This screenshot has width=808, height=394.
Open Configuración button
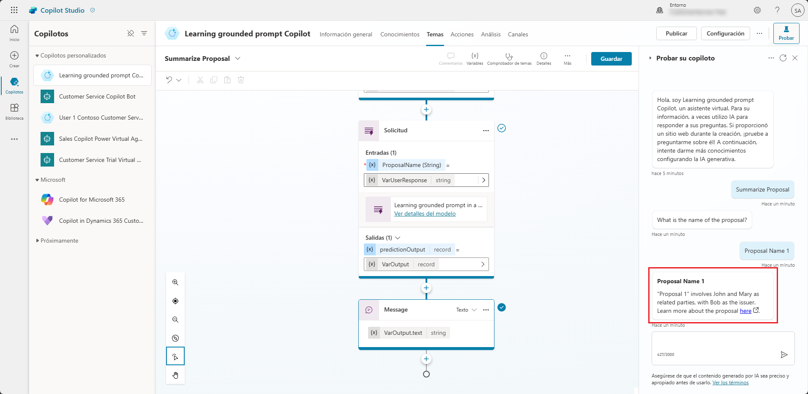[725, 33]
